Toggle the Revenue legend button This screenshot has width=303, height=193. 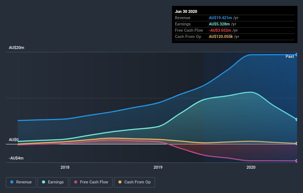click(21, 182)
